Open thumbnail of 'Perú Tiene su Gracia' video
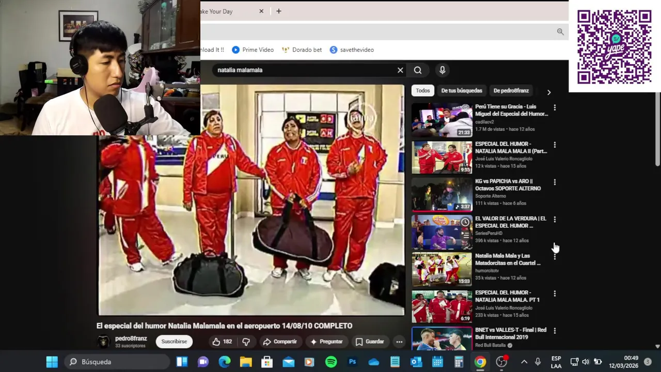The image size is (661, 372). pos(442,120)
